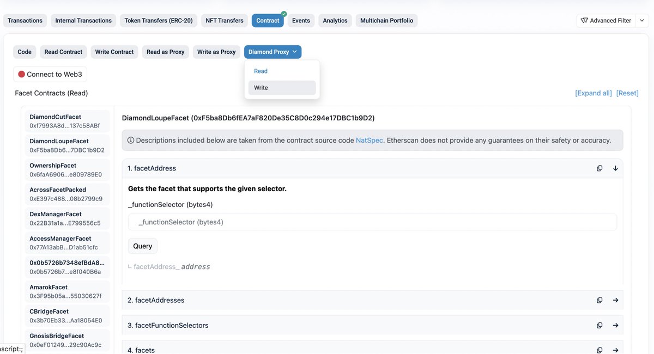Click '4. facets' header row
The height and width of the screenshot is (354, 654).
372,347
